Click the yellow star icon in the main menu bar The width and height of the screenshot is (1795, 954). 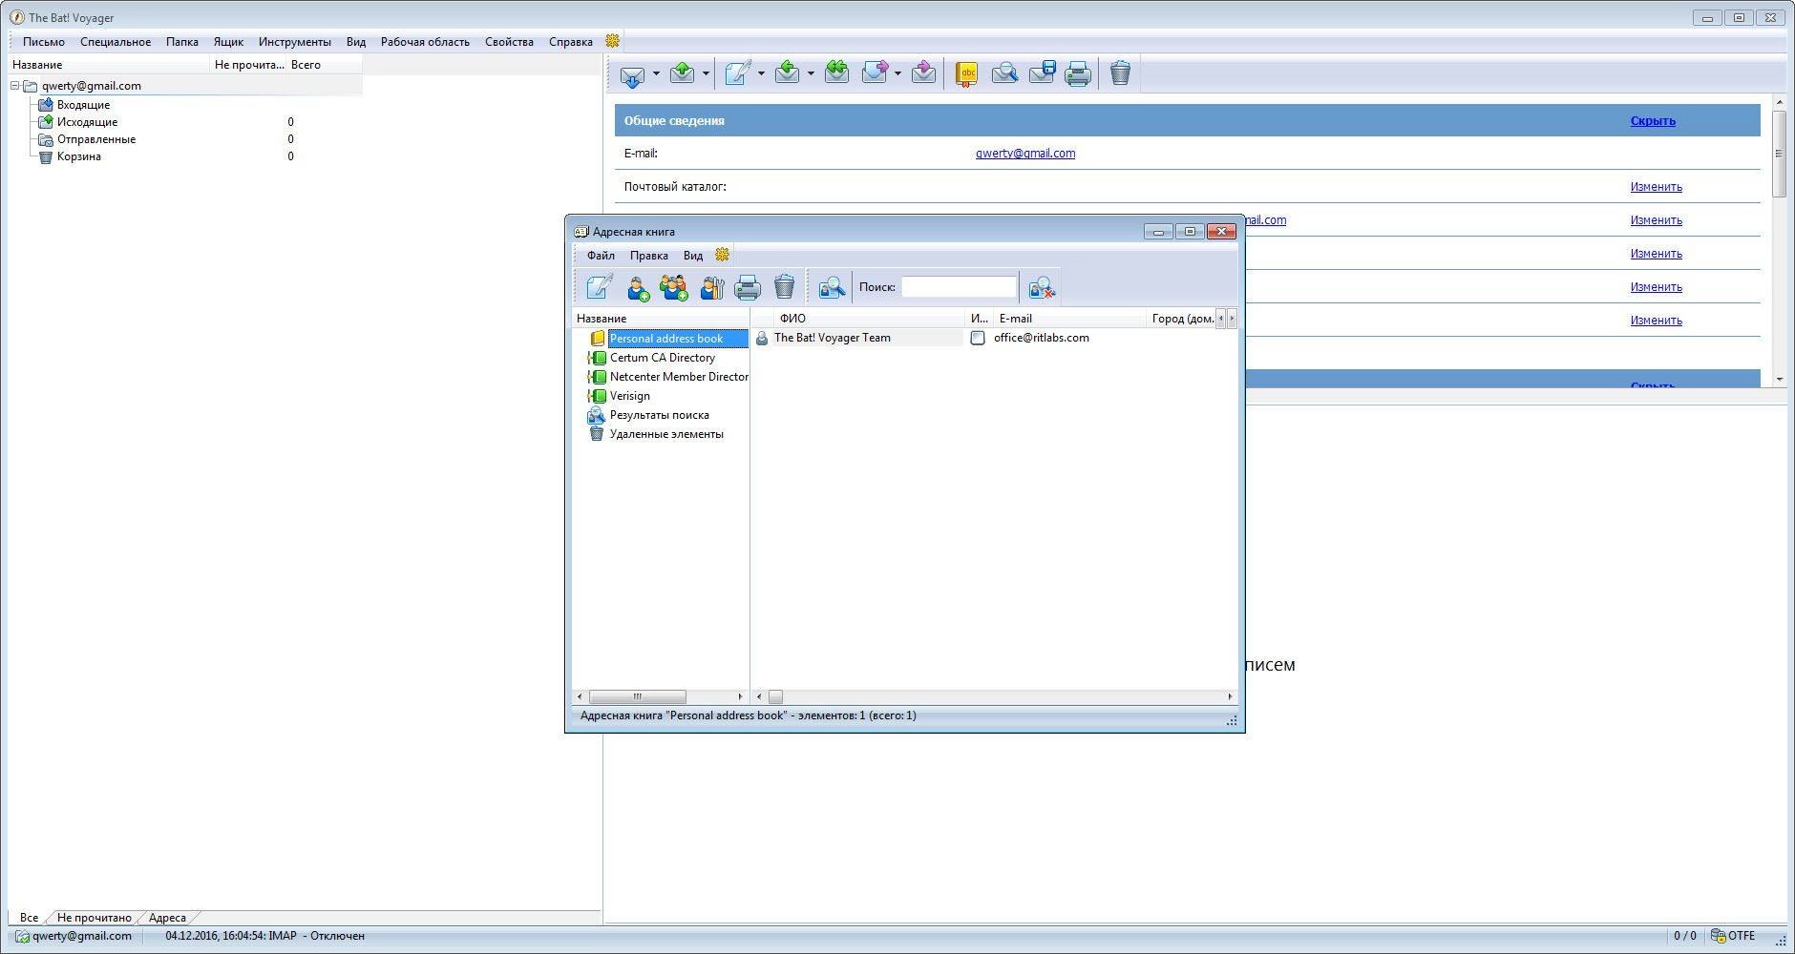613,41
